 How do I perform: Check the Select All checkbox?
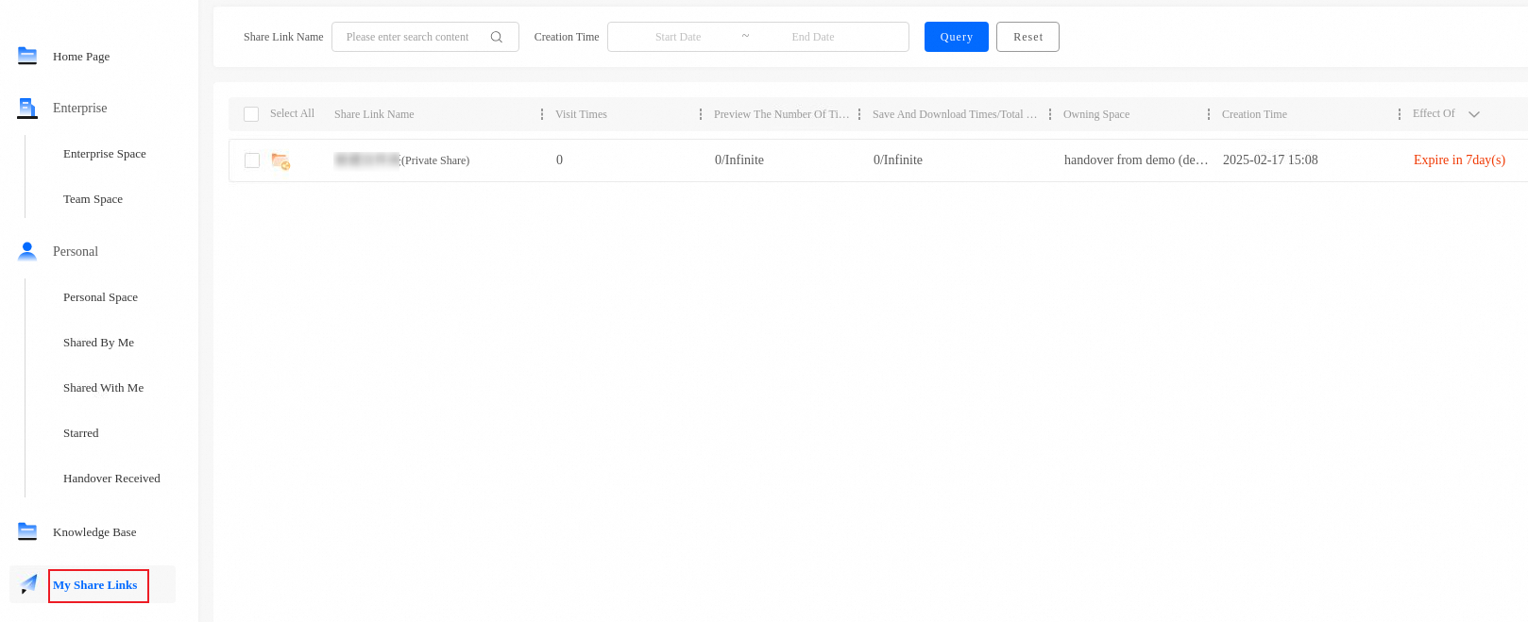click(x=251, y=114)
